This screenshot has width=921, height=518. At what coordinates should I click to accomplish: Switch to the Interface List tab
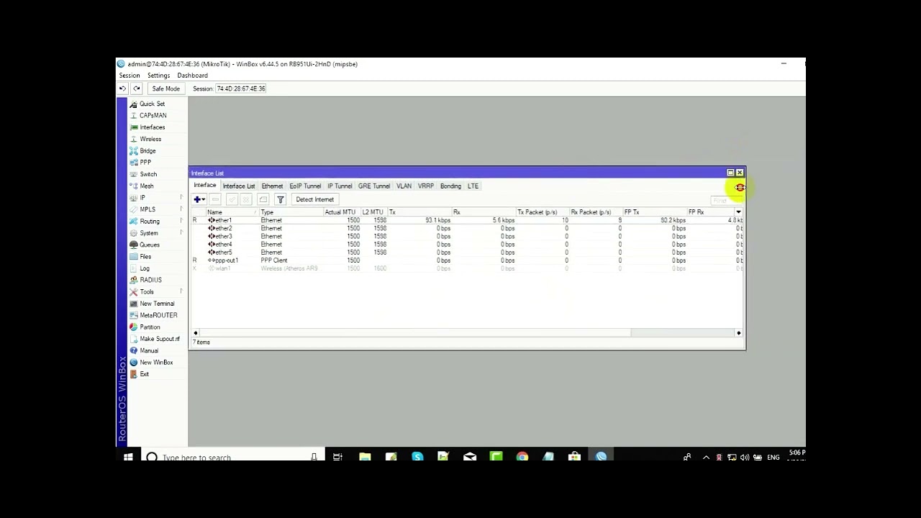coord(239,186)
